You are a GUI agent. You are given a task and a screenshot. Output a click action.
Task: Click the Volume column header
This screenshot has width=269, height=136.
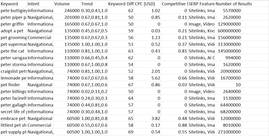67,4
